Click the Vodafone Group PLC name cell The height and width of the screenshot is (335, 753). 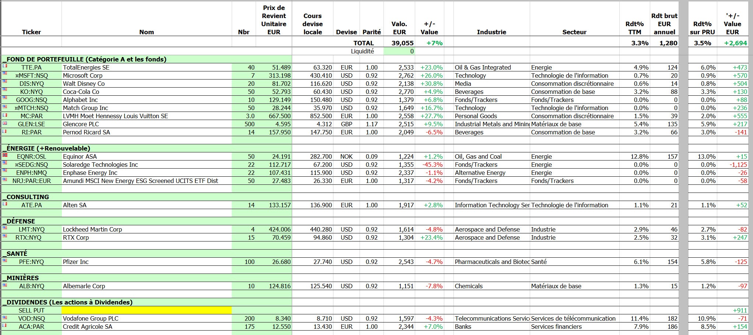(x=147, y=318)
